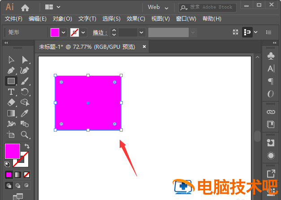Open the 文字(T) menu

click(x=87, y=19)
